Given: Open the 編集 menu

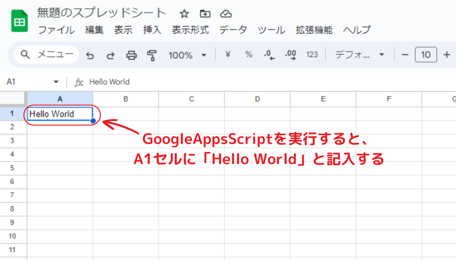Looking at the screenshot, I should (x=94, y=30).
